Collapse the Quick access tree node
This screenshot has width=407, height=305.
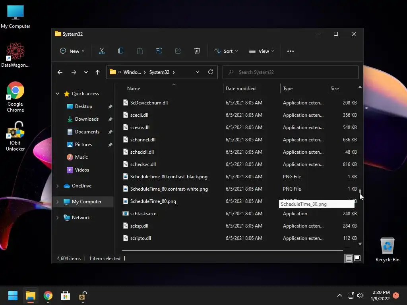click(57, 94)
